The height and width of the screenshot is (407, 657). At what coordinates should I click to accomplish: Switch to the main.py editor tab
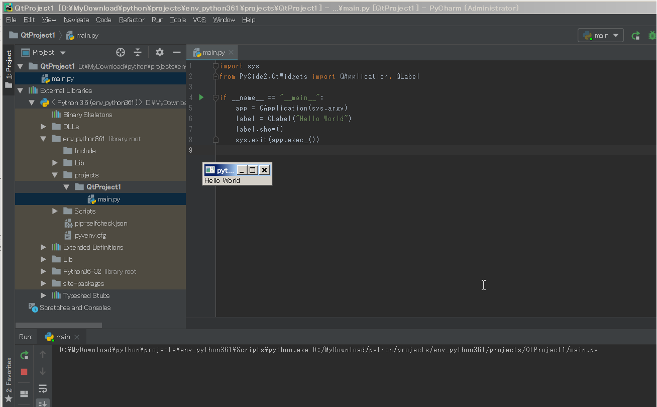pos(211,52)
